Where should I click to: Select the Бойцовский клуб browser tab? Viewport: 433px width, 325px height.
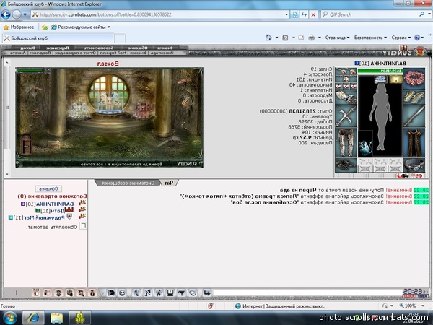tap(58, 38)
